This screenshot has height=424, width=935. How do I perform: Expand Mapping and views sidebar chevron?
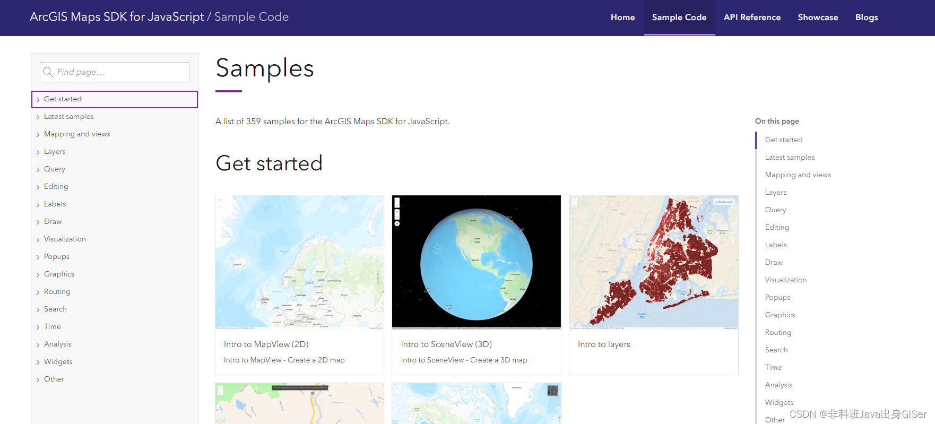tap(38, 134)
